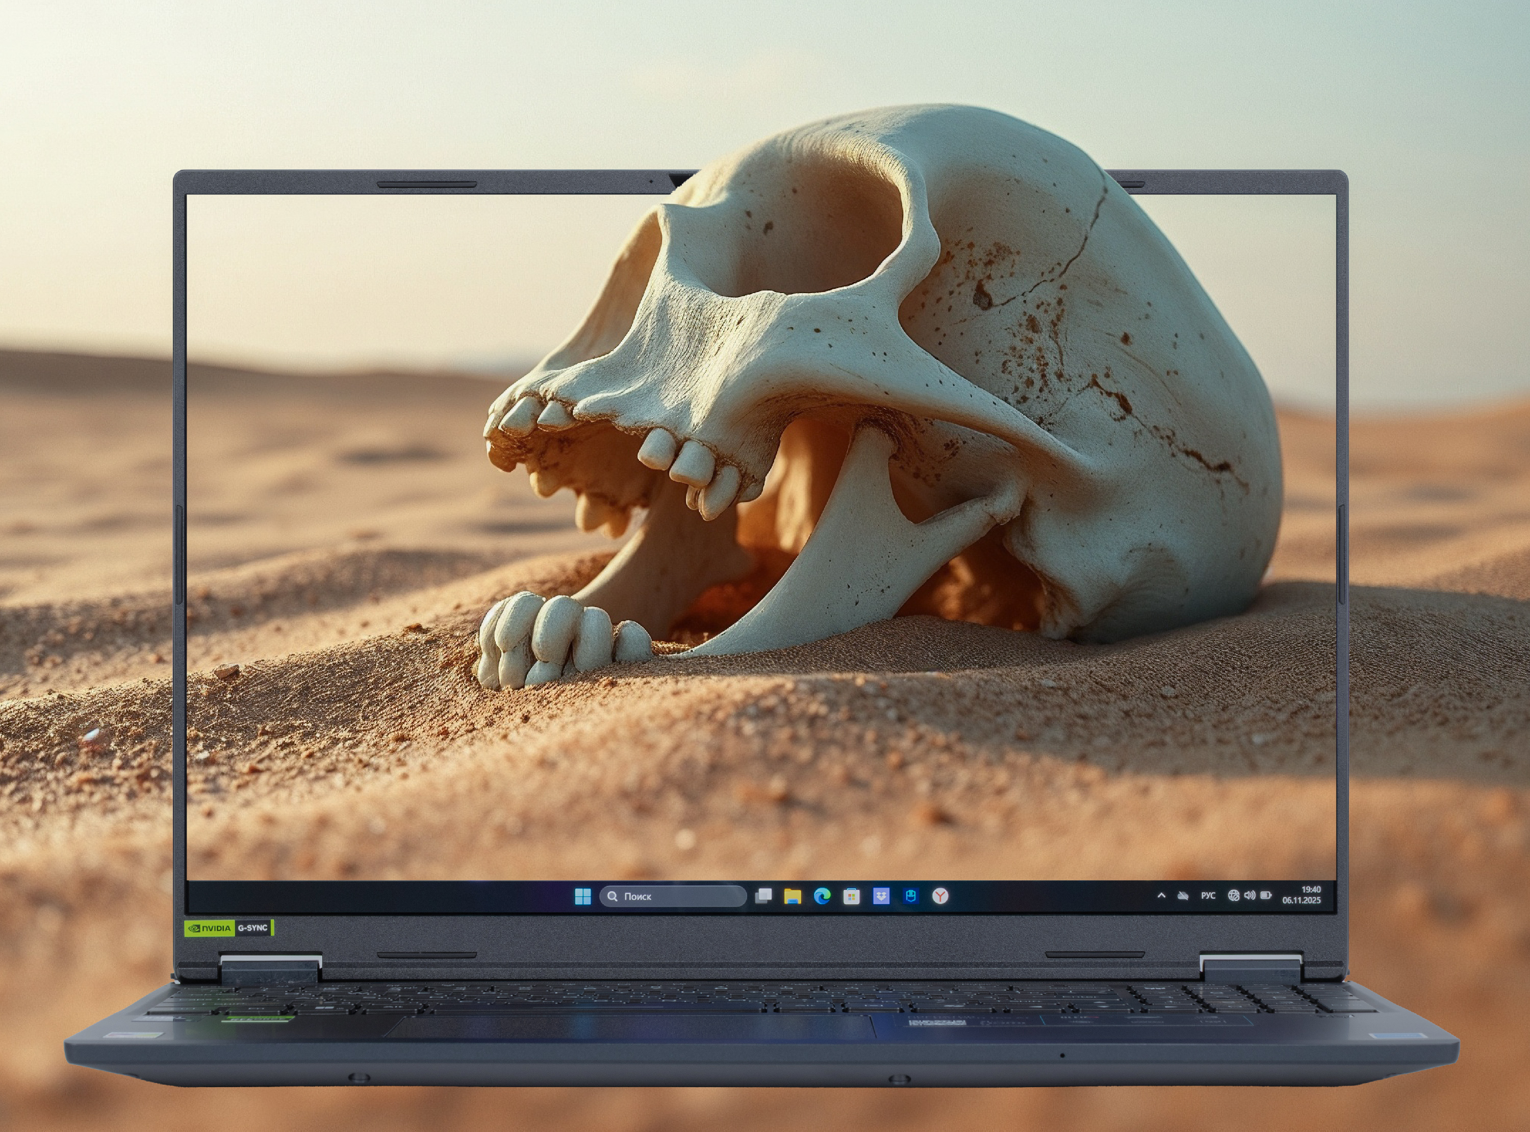Click the magnifier icon in search box

[x=612, y=897]
